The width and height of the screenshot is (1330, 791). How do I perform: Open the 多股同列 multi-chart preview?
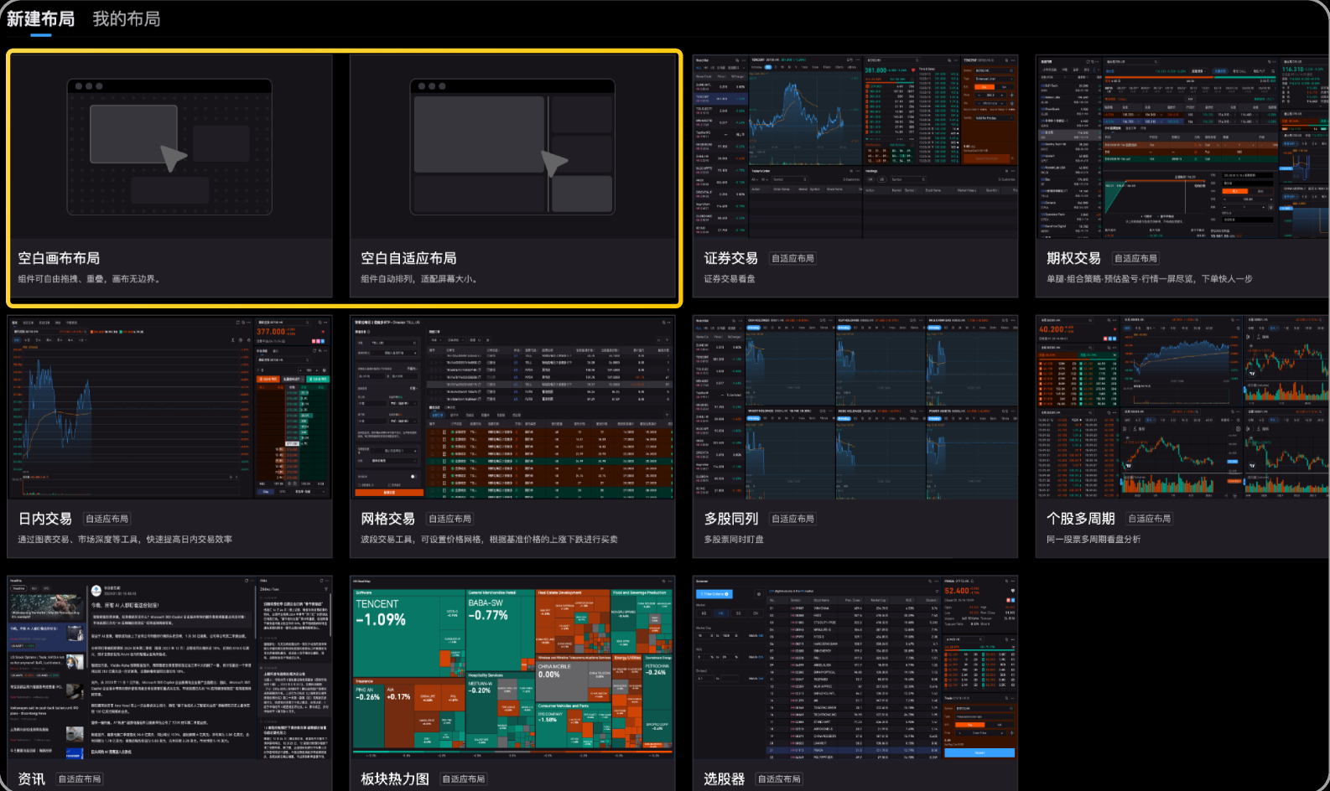[855, 407]
